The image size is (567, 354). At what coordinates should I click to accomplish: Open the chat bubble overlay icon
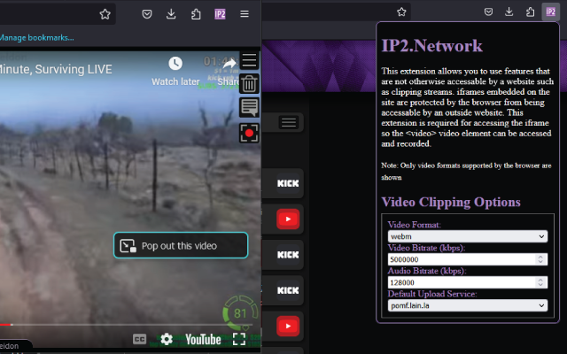[249, 108]
